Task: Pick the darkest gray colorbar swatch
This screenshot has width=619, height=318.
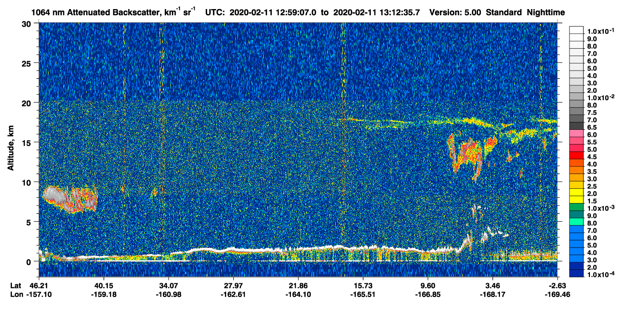Action: point(577,125)
